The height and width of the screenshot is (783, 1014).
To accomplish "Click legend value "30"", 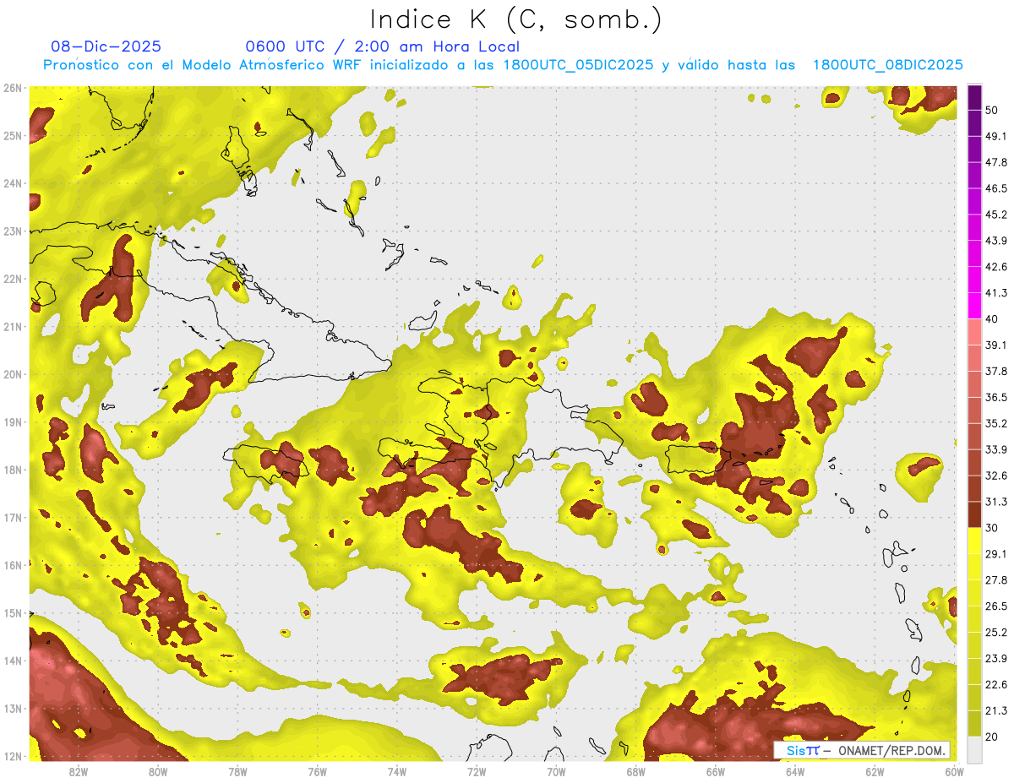I will (992, 528).
